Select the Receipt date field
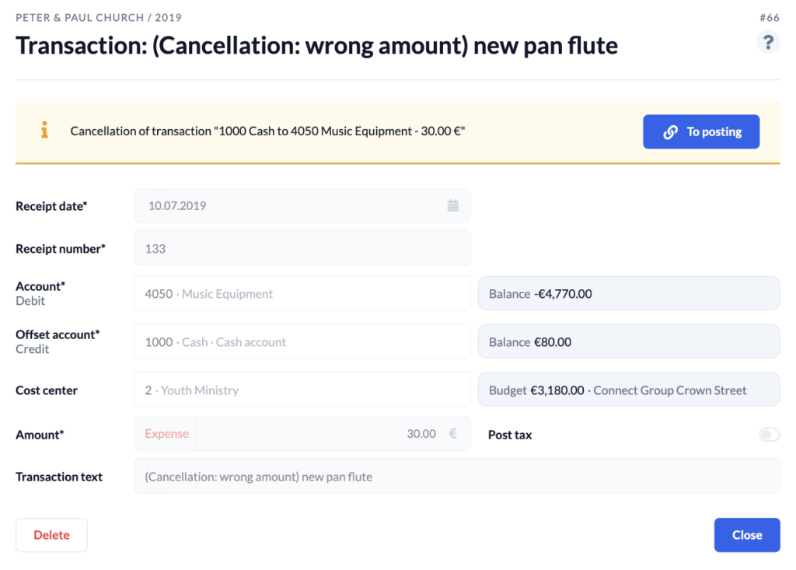This screenshot has height=570, width=796. (x=302, y=206)
